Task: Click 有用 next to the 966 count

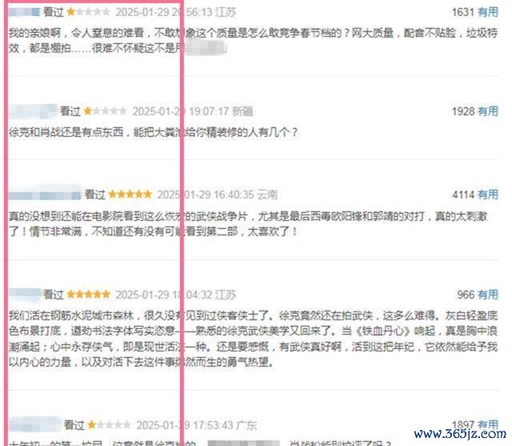Action: coord(488,294)
